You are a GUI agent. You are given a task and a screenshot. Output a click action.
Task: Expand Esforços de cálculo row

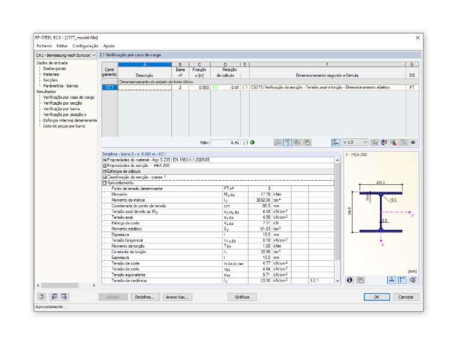(105, 171)
